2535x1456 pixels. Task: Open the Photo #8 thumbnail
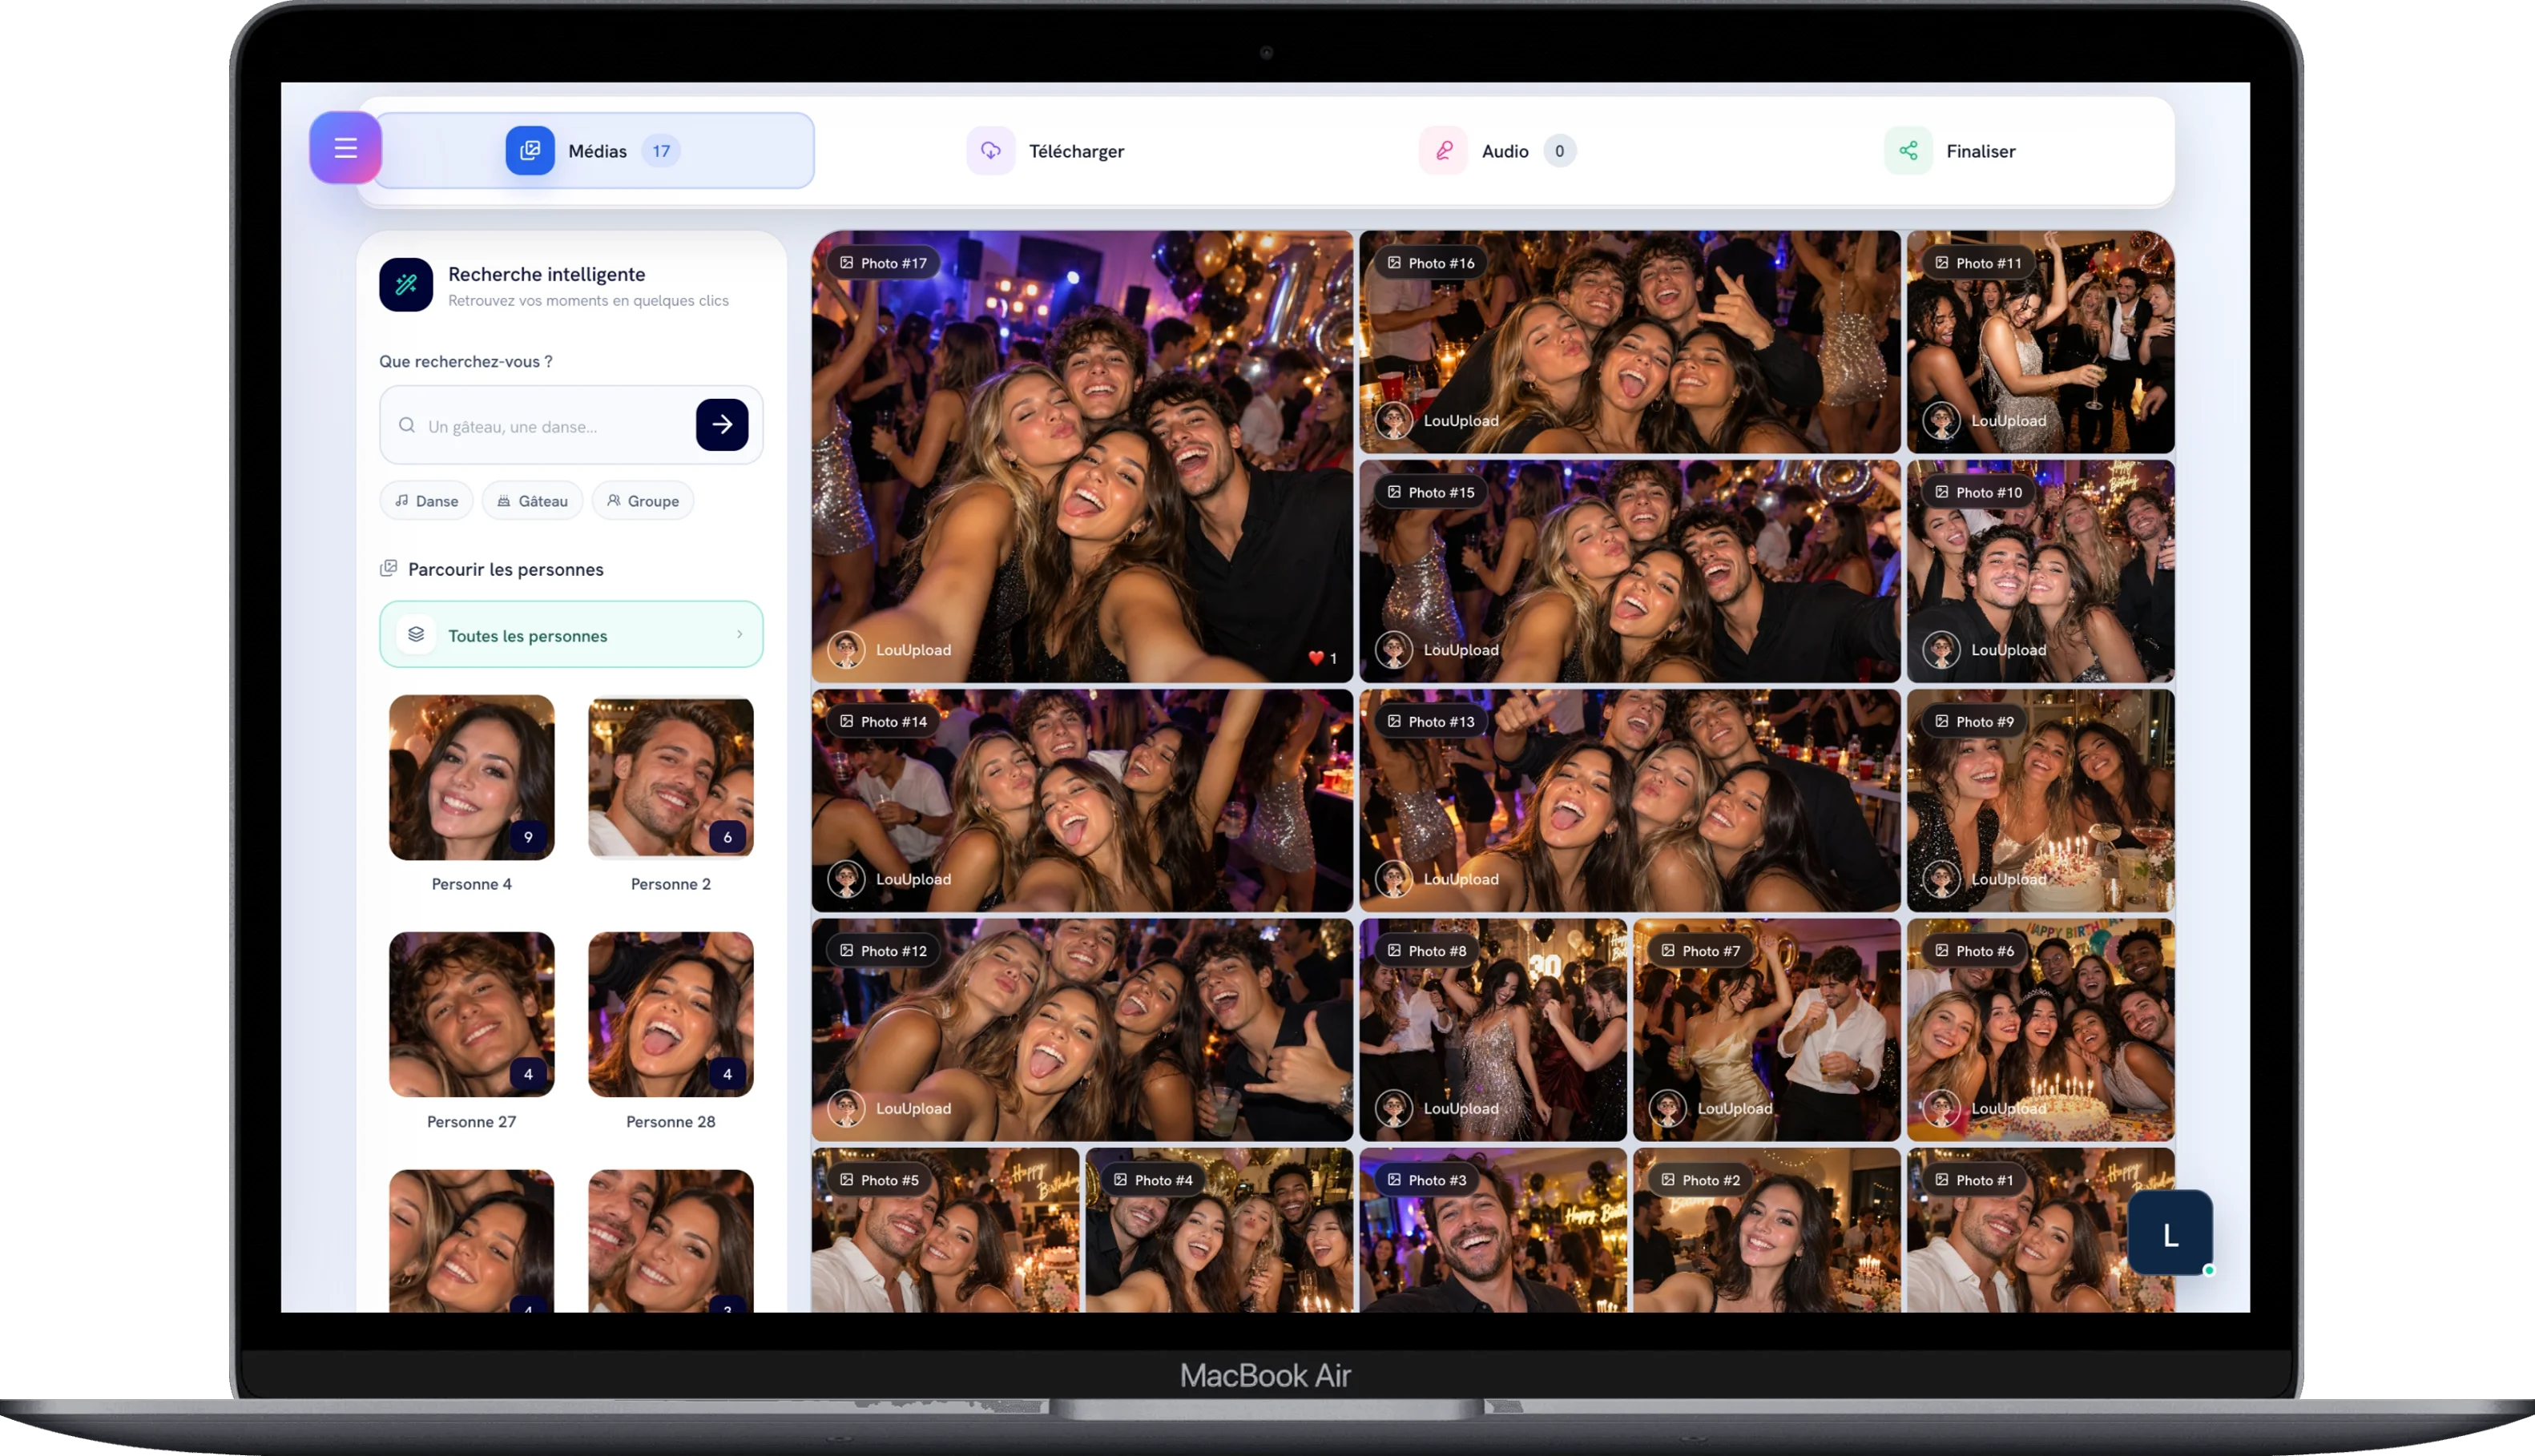(x=1493, y=1030)
